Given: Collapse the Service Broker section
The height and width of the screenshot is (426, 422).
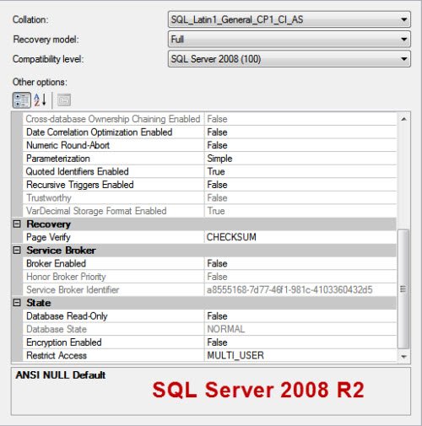Looking at the screenshot, I should 17,250.
